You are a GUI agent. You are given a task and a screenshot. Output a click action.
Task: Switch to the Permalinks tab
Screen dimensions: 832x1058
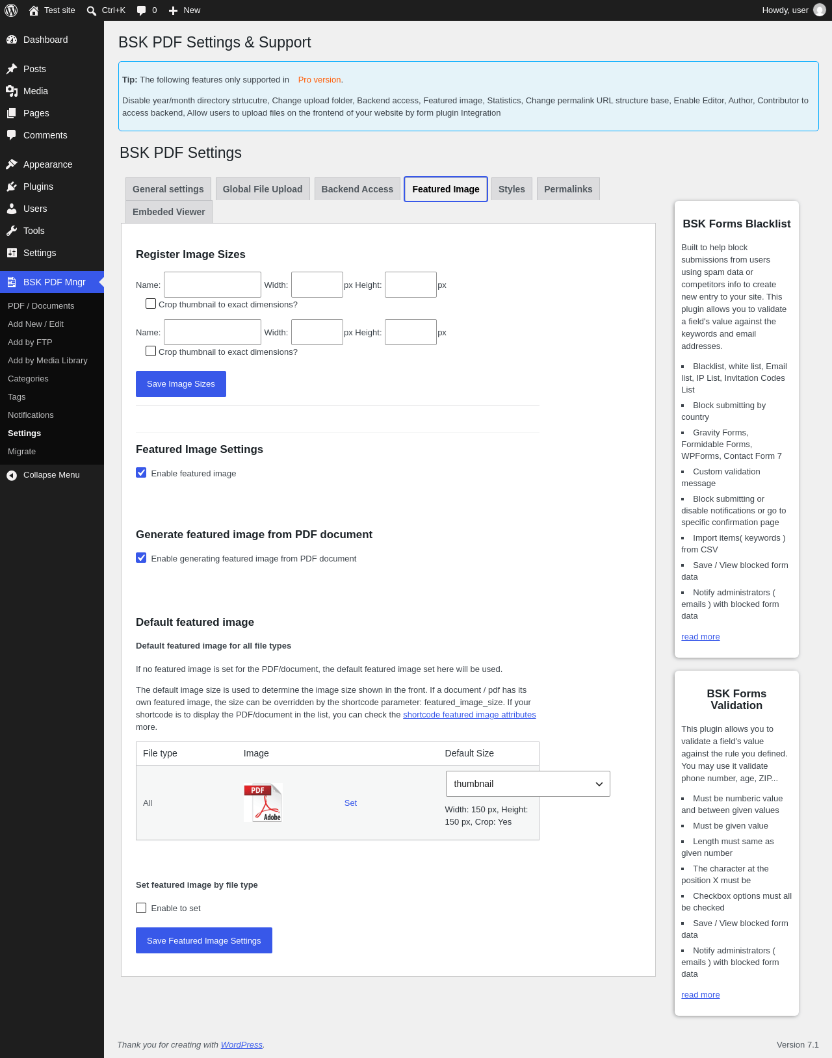(x=568, y=189)
